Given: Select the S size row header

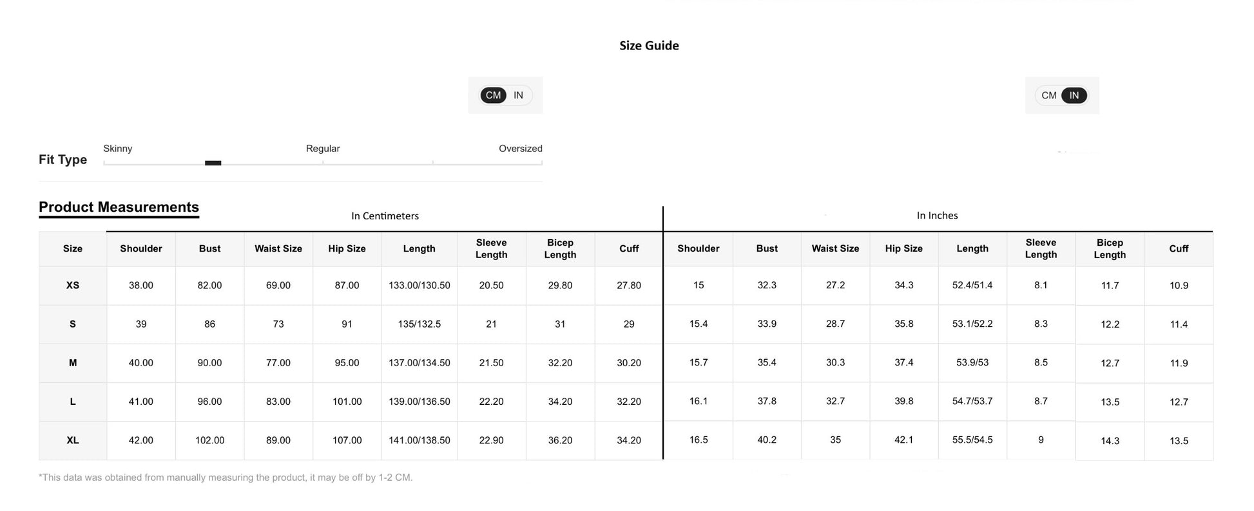Looking at the screenshot, I should (x=73, y=324).
